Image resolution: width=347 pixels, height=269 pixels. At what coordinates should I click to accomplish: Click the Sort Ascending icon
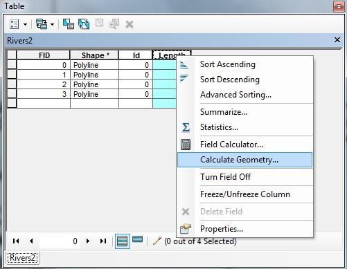(x=184, y=64)
